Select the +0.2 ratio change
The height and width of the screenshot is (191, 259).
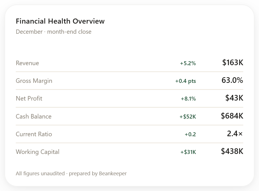coord(190,135)
